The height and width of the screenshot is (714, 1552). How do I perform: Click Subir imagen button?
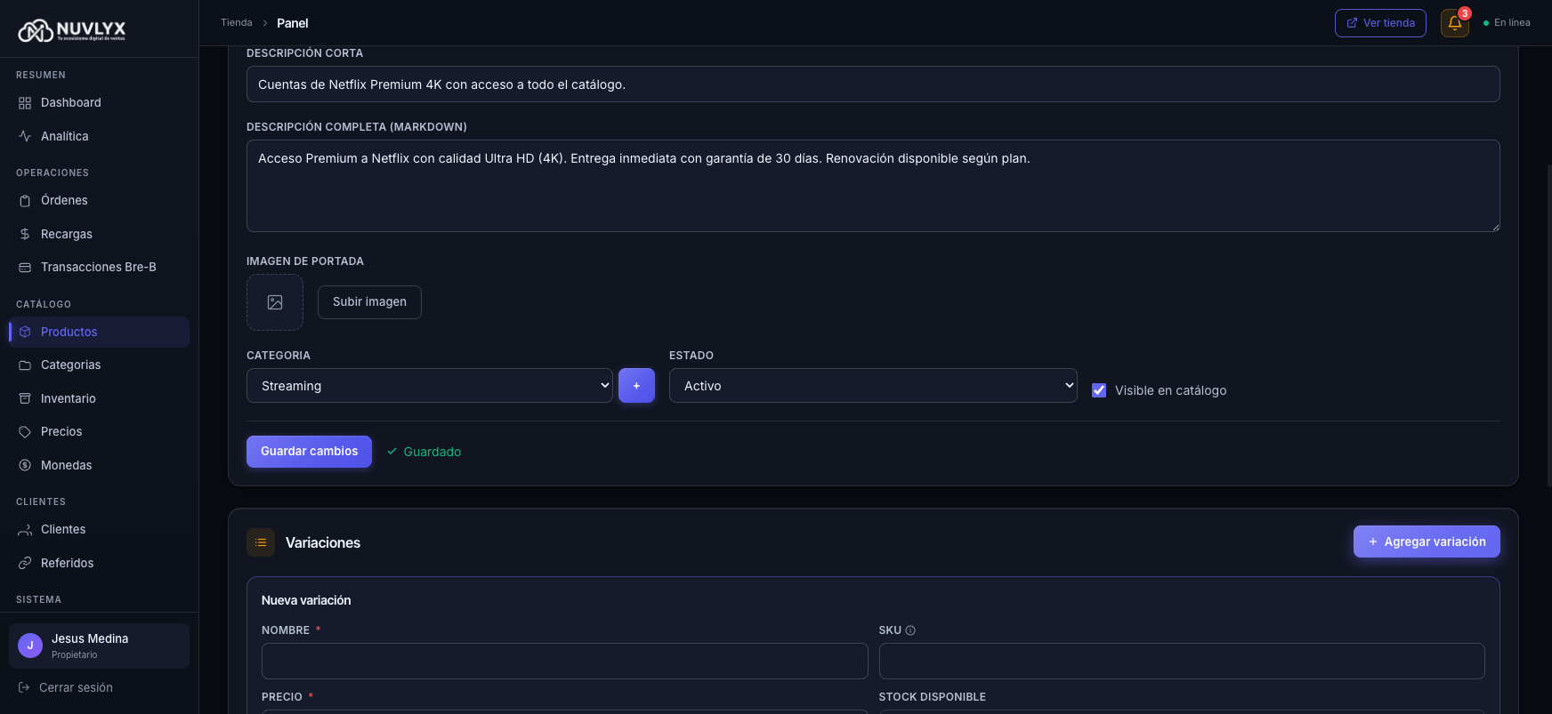pos(369,302)
